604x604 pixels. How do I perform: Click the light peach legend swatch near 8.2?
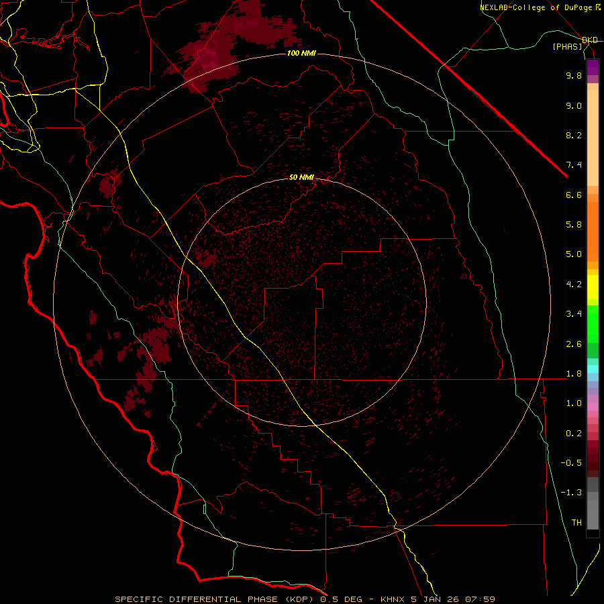(593, 138)
